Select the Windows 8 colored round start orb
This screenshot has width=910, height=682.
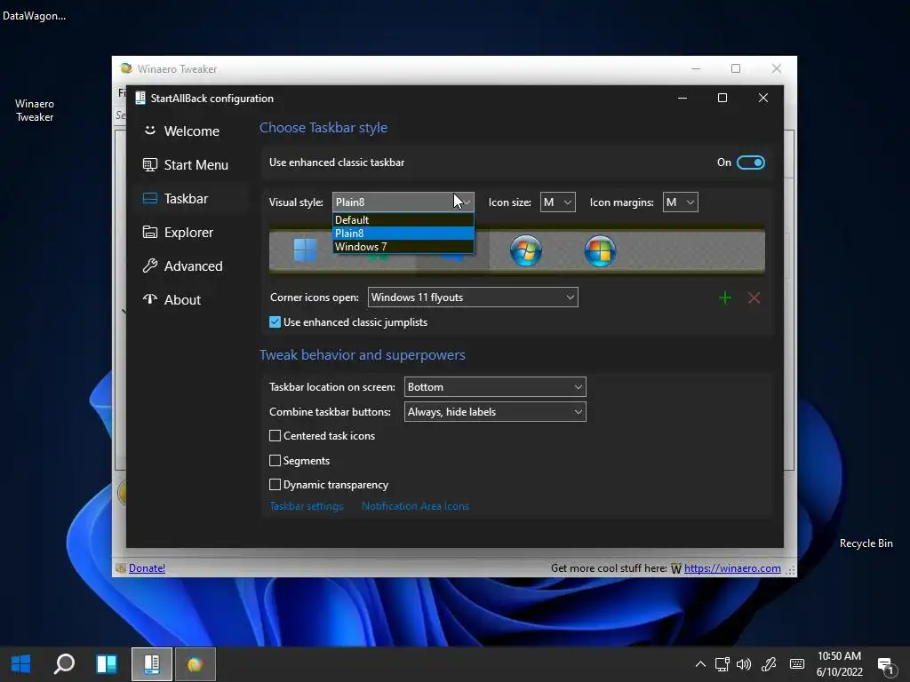600,250
